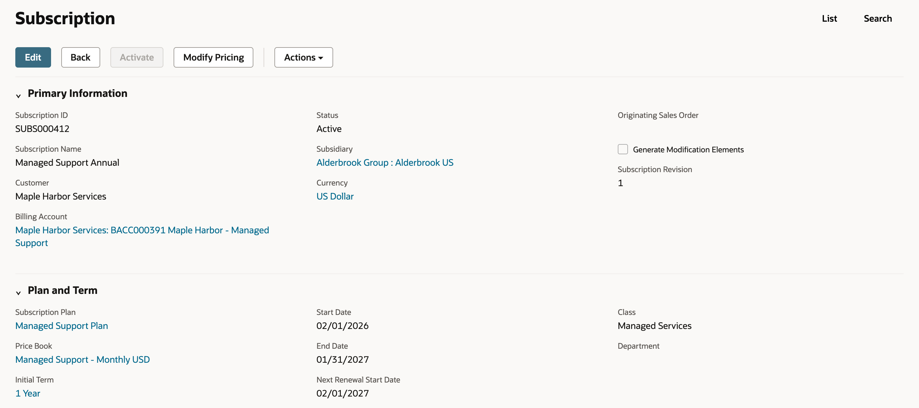Collapse the Plan and Term section
The height and width of the screenshot is (408, 919).
(19, 293)
